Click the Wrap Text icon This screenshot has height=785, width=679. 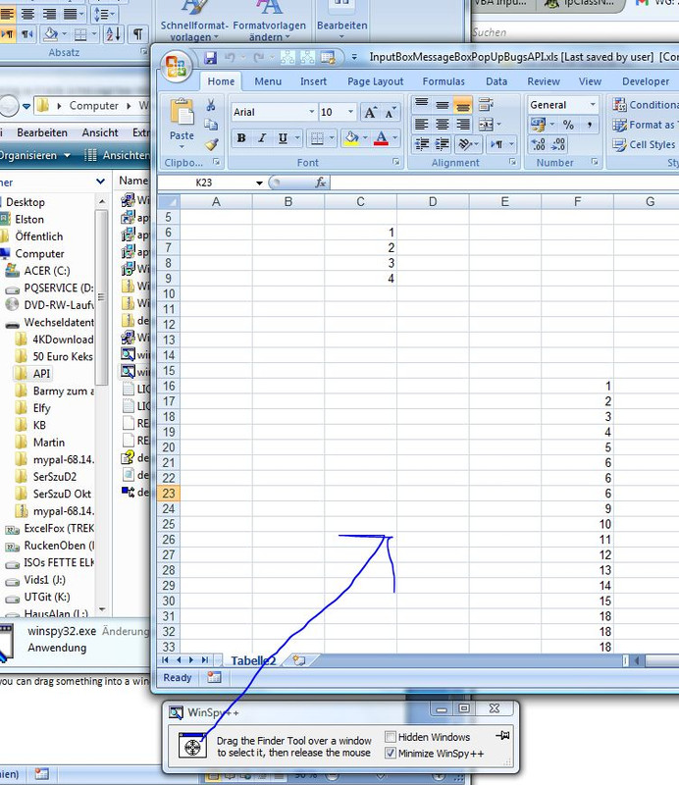pos(486,104)
